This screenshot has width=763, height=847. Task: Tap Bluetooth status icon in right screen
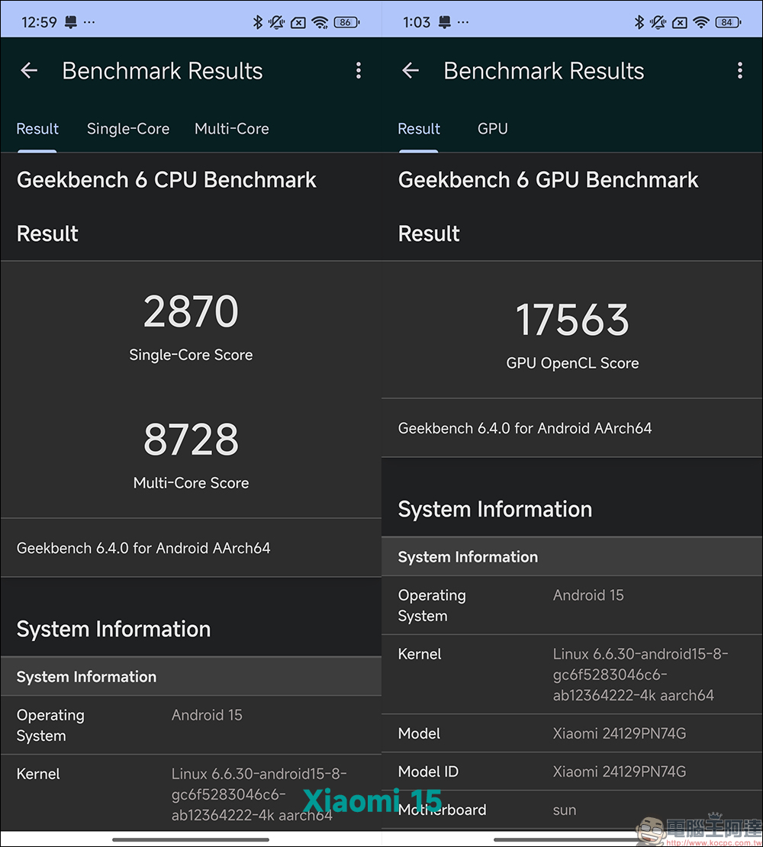639,22
